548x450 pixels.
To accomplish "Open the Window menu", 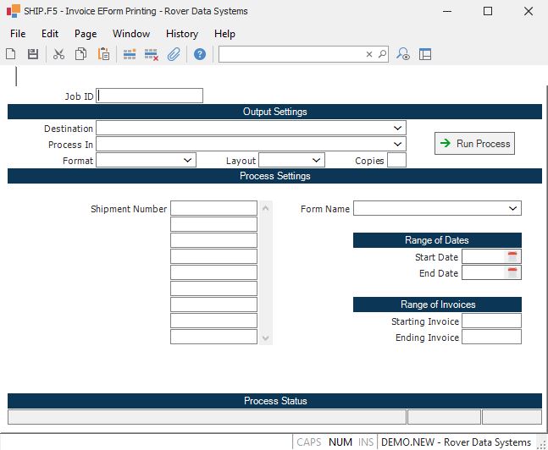I will pyautogui.click(x=131, y=34).
